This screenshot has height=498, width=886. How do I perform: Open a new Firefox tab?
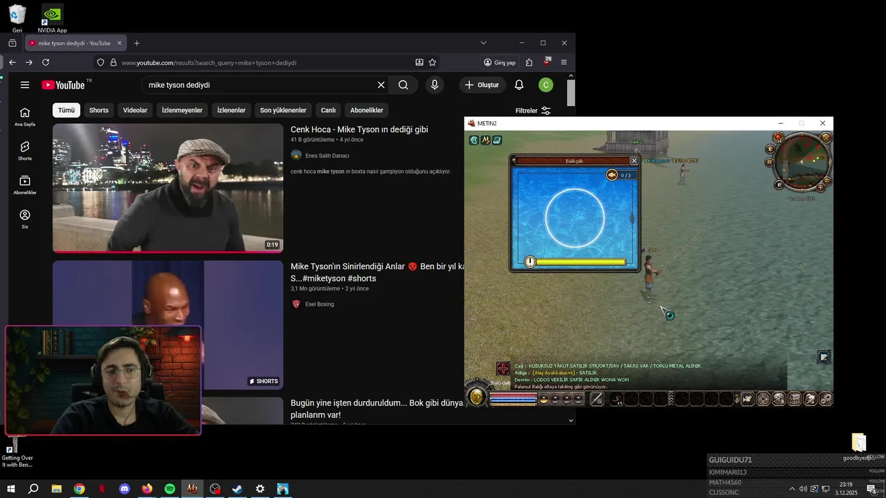[136, 43]
